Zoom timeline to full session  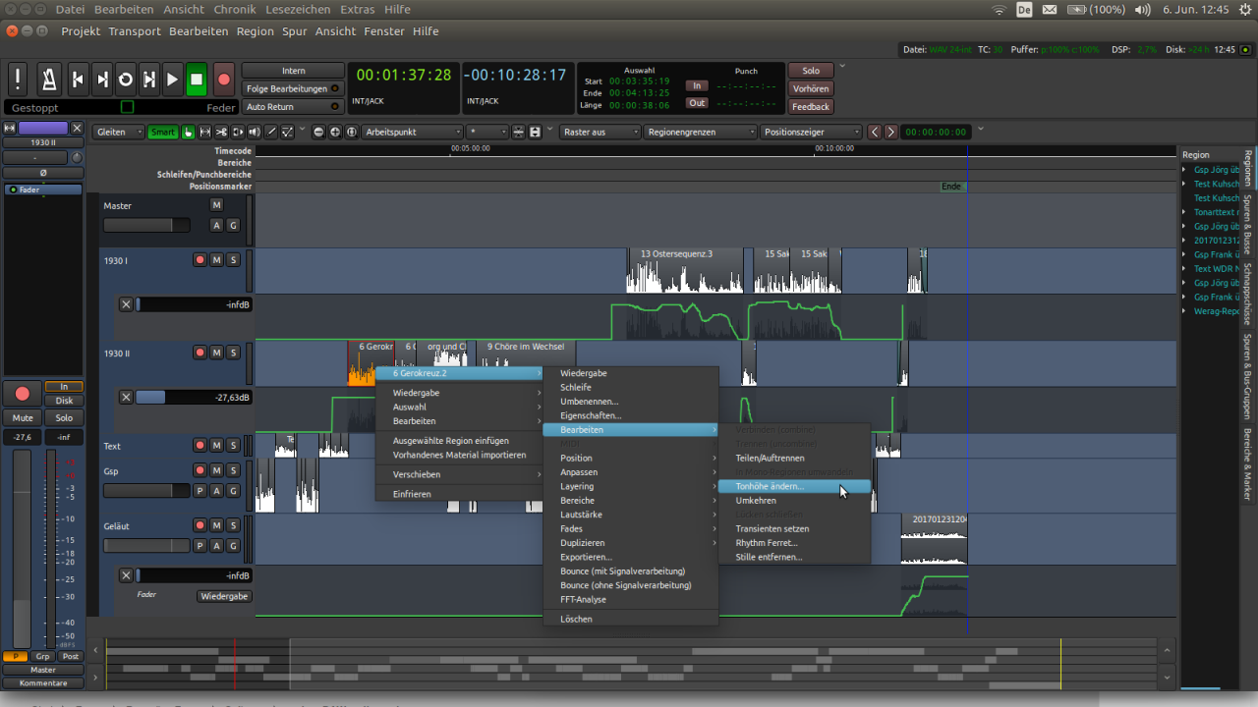click(351, 132)
